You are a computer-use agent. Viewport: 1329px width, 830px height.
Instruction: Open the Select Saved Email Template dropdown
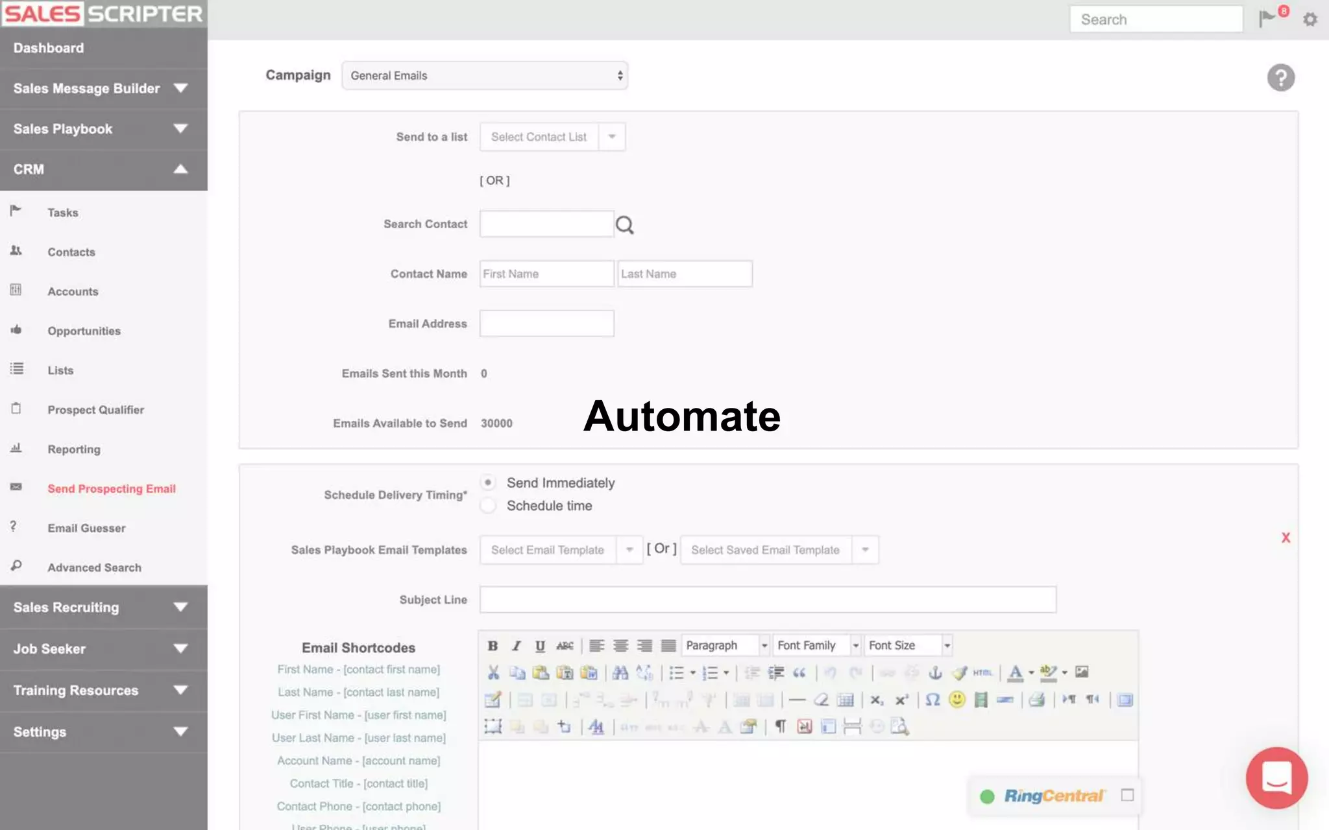click(779, 550)
